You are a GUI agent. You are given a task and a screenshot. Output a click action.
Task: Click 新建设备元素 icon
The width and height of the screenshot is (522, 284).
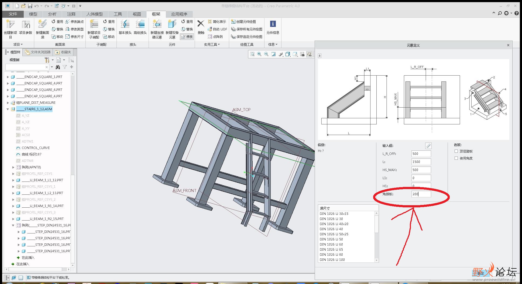[172, 29]
